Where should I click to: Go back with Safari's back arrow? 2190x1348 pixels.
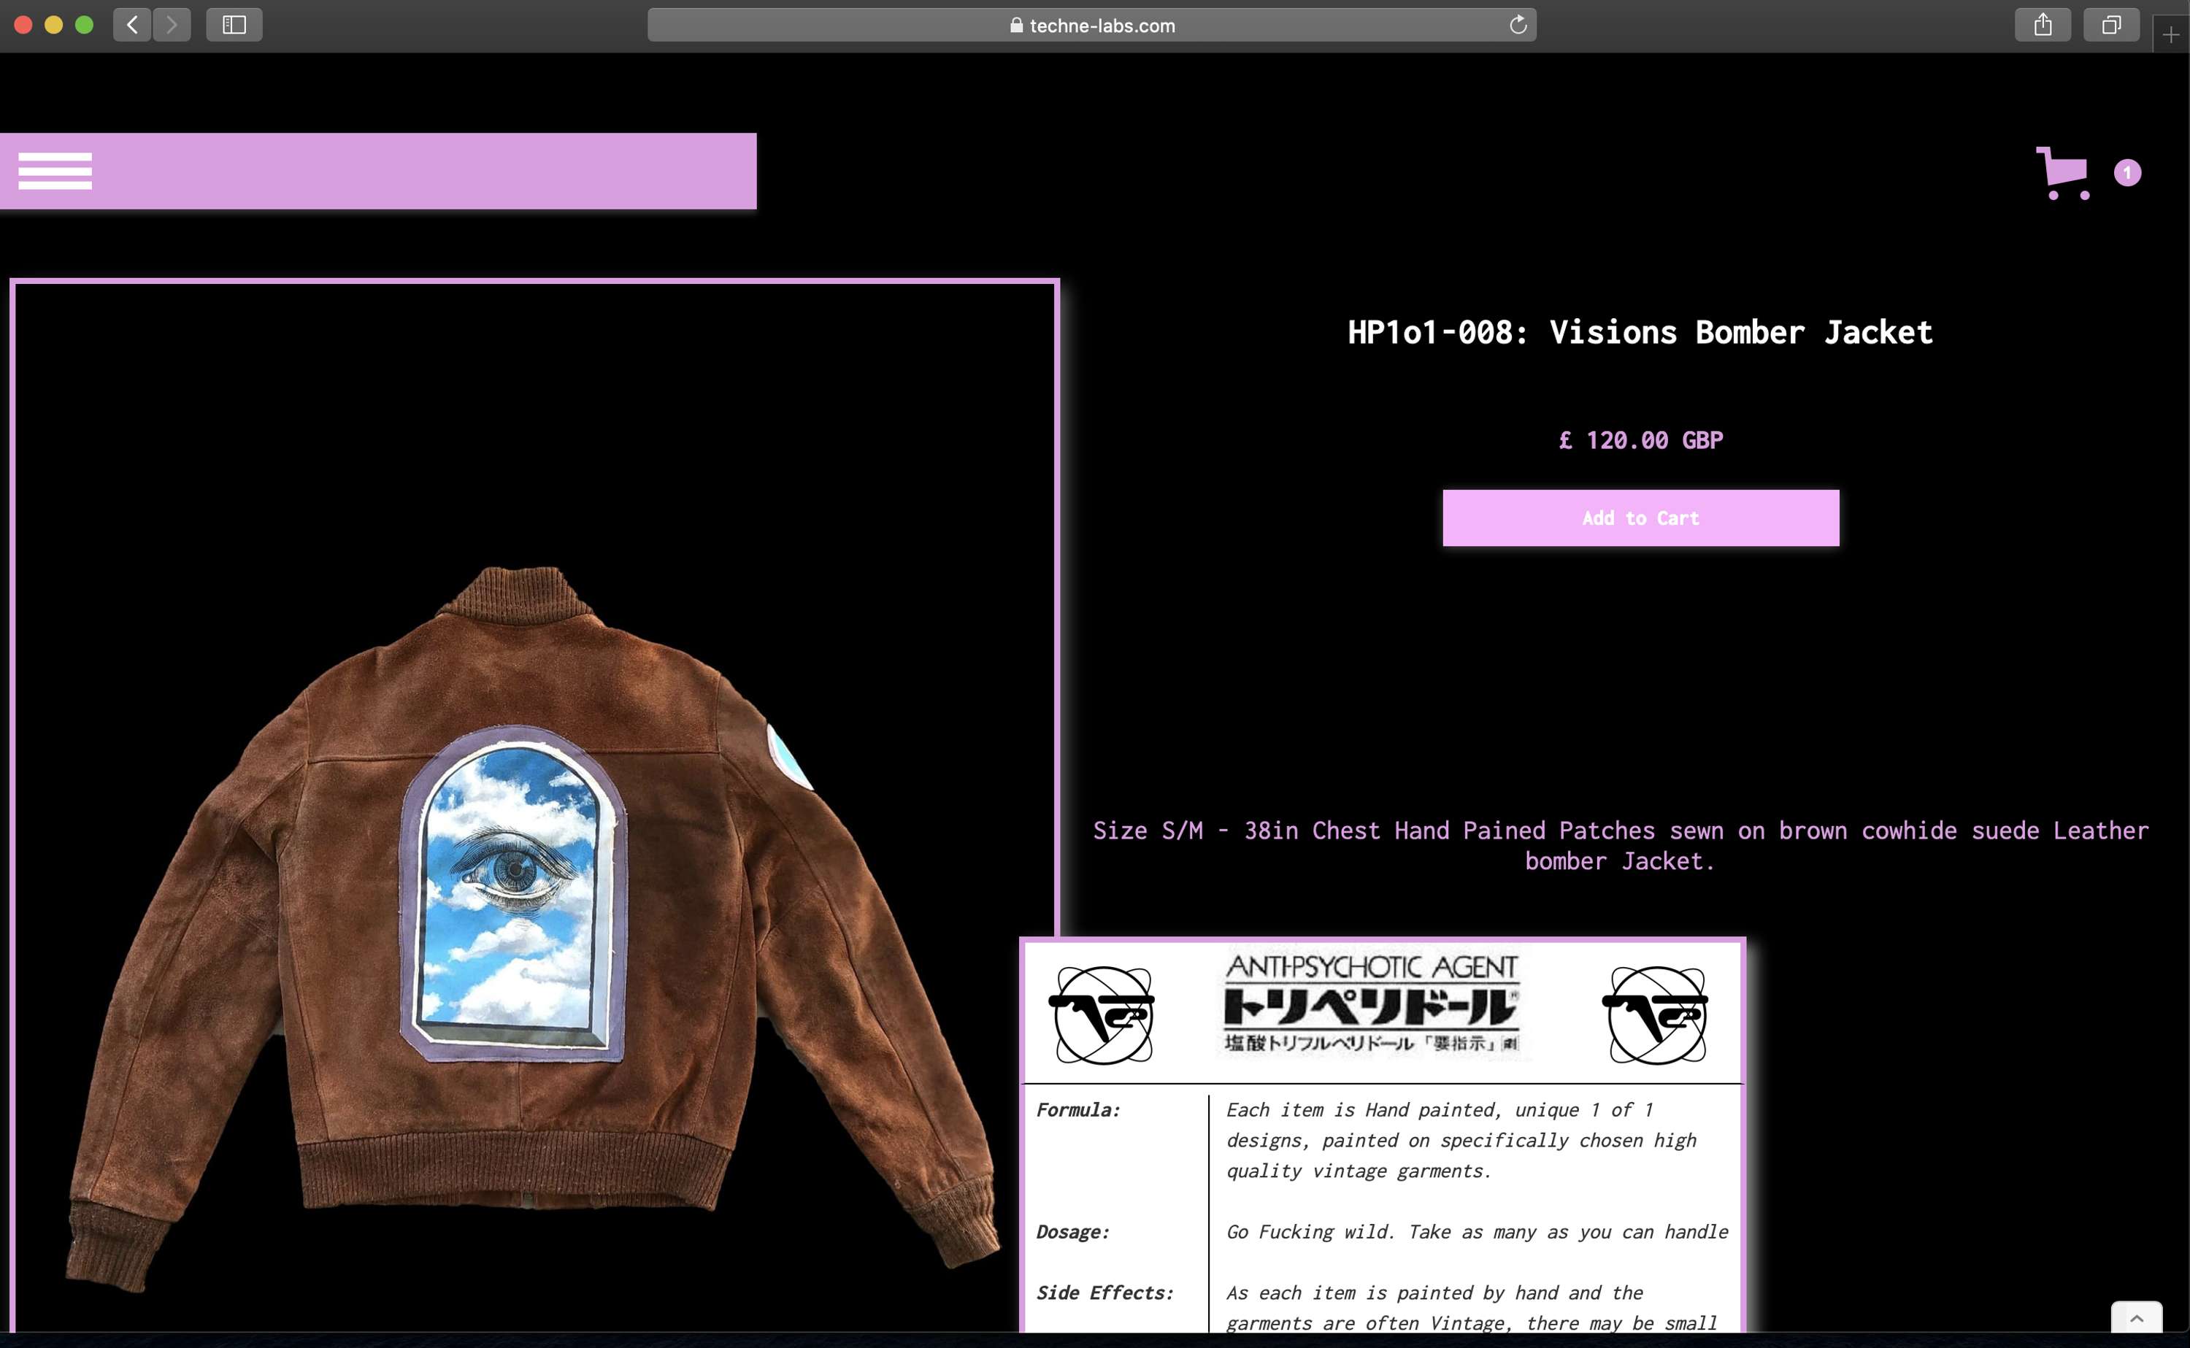(132, 25)
